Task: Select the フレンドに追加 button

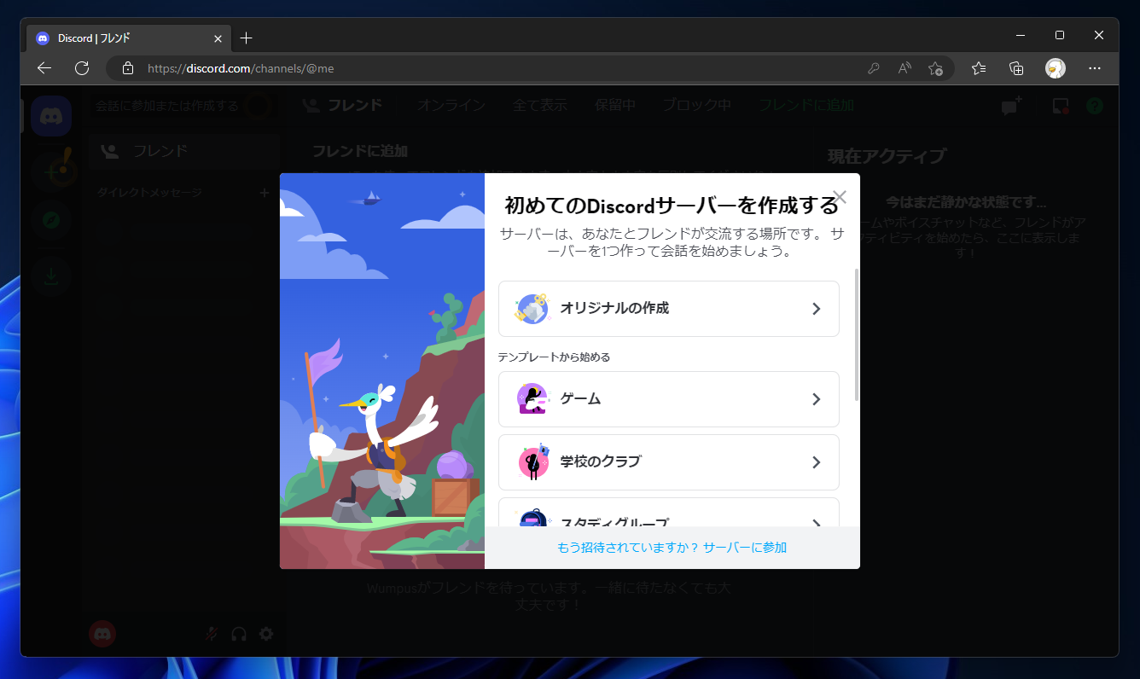Action: [806, 104]
